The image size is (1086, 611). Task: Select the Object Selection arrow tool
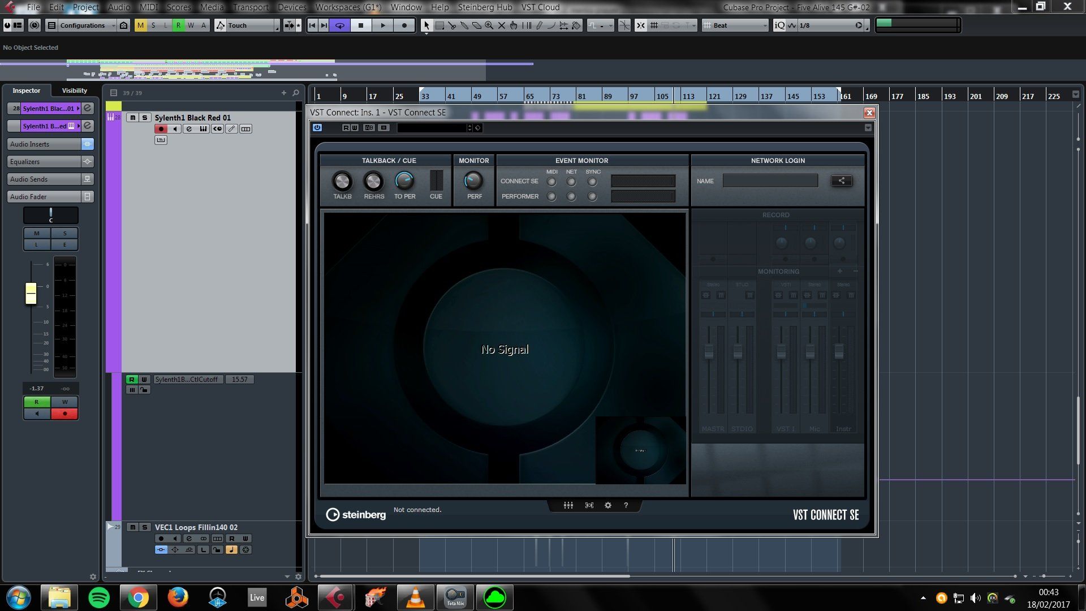coord(426,25)
